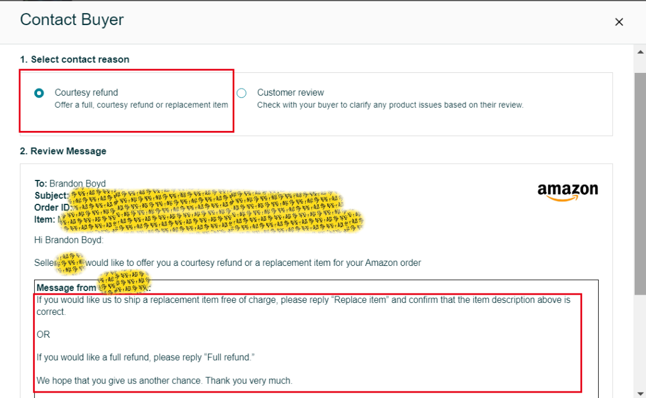Click the Amazon logo in message preview
646x398 pixels.
(568, 192)
